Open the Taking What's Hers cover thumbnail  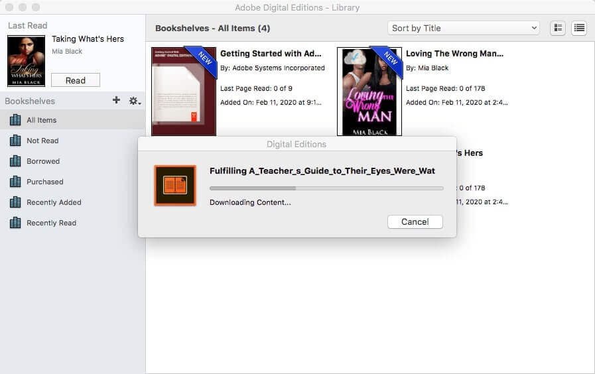point(26,61)
